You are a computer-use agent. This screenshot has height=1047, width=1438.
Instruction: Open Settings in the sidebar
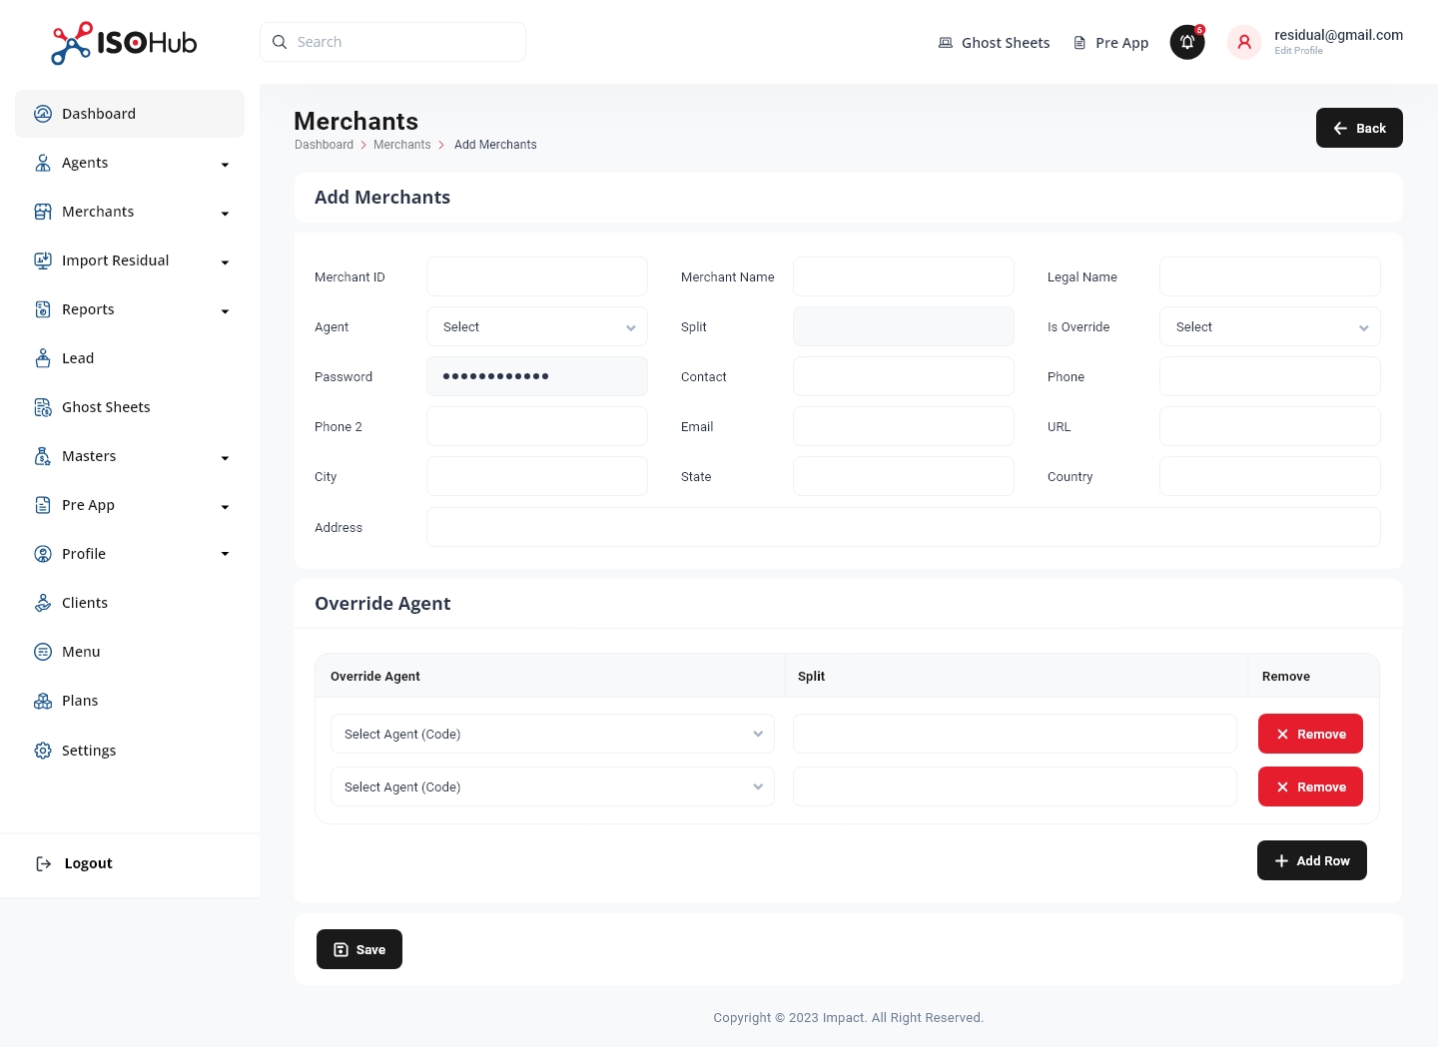[x=130, y=751]
